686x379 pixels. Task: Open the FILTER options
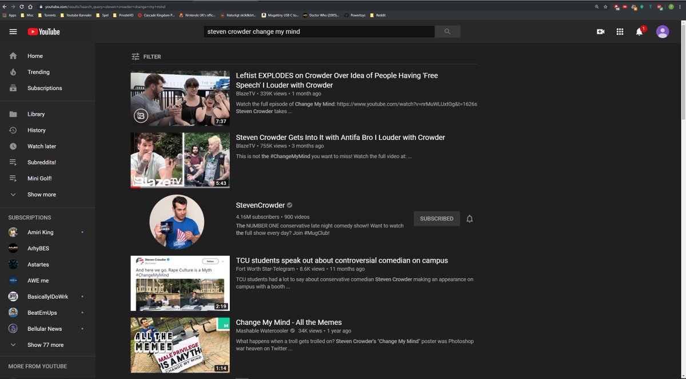click(x=146, y=57)
